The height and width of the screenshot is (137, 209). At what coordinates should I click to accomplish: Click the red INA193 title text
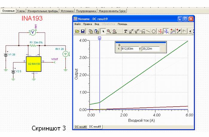pos(32,18)
